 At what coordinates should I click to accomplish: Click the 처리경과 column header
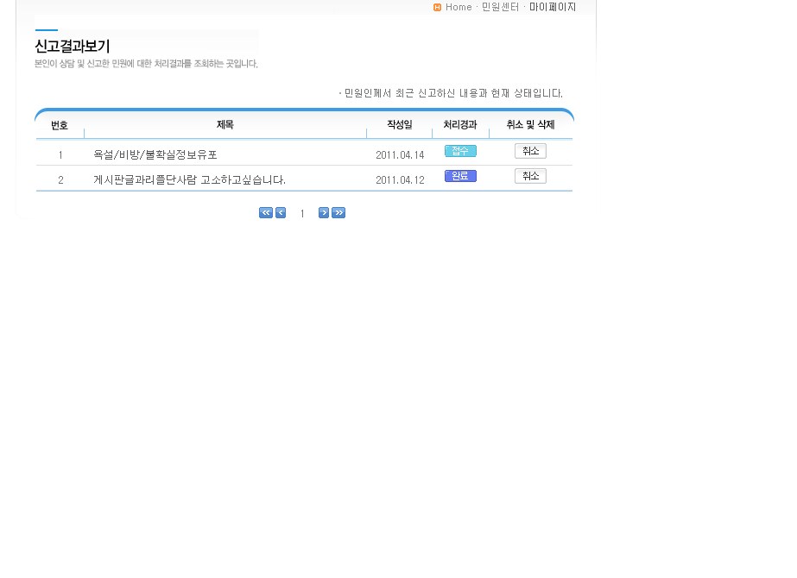click(460, 125)
